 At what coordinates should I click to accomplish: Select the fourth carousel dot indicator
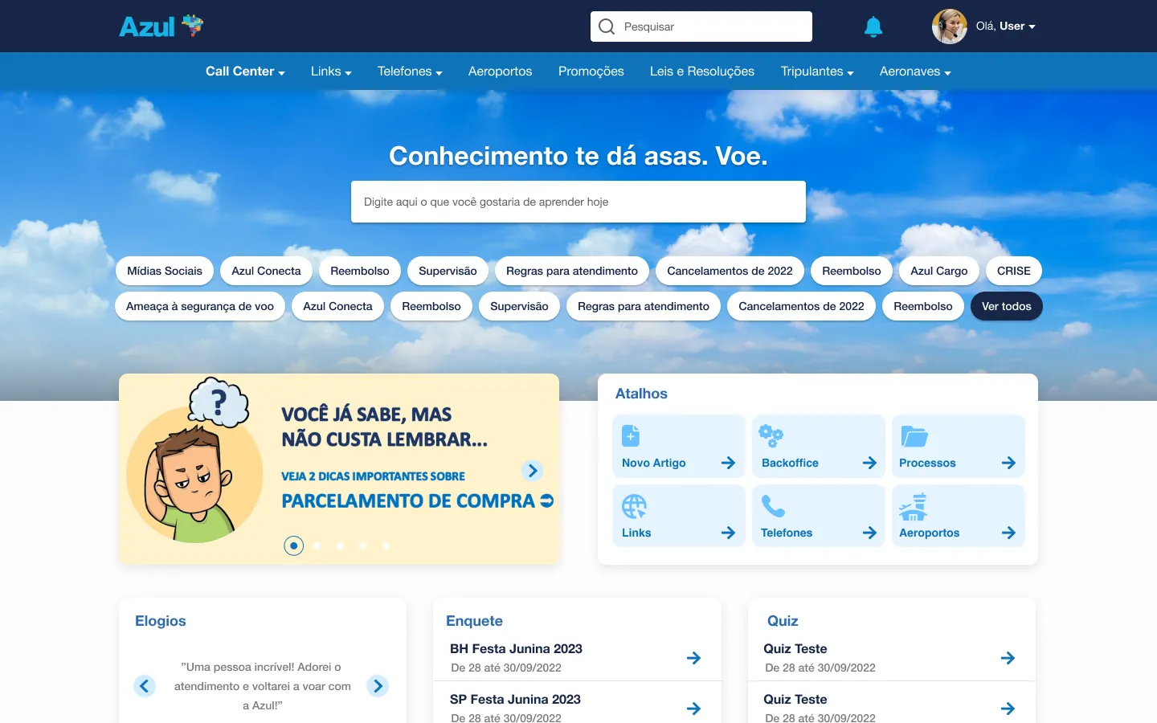point(362,546)
